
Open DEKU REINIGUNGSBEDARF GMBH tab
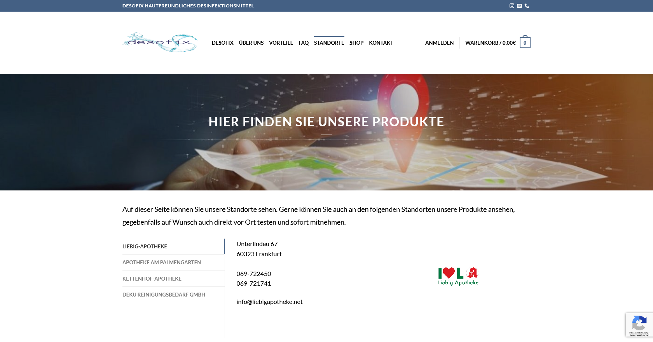click(x=164, y=295)
